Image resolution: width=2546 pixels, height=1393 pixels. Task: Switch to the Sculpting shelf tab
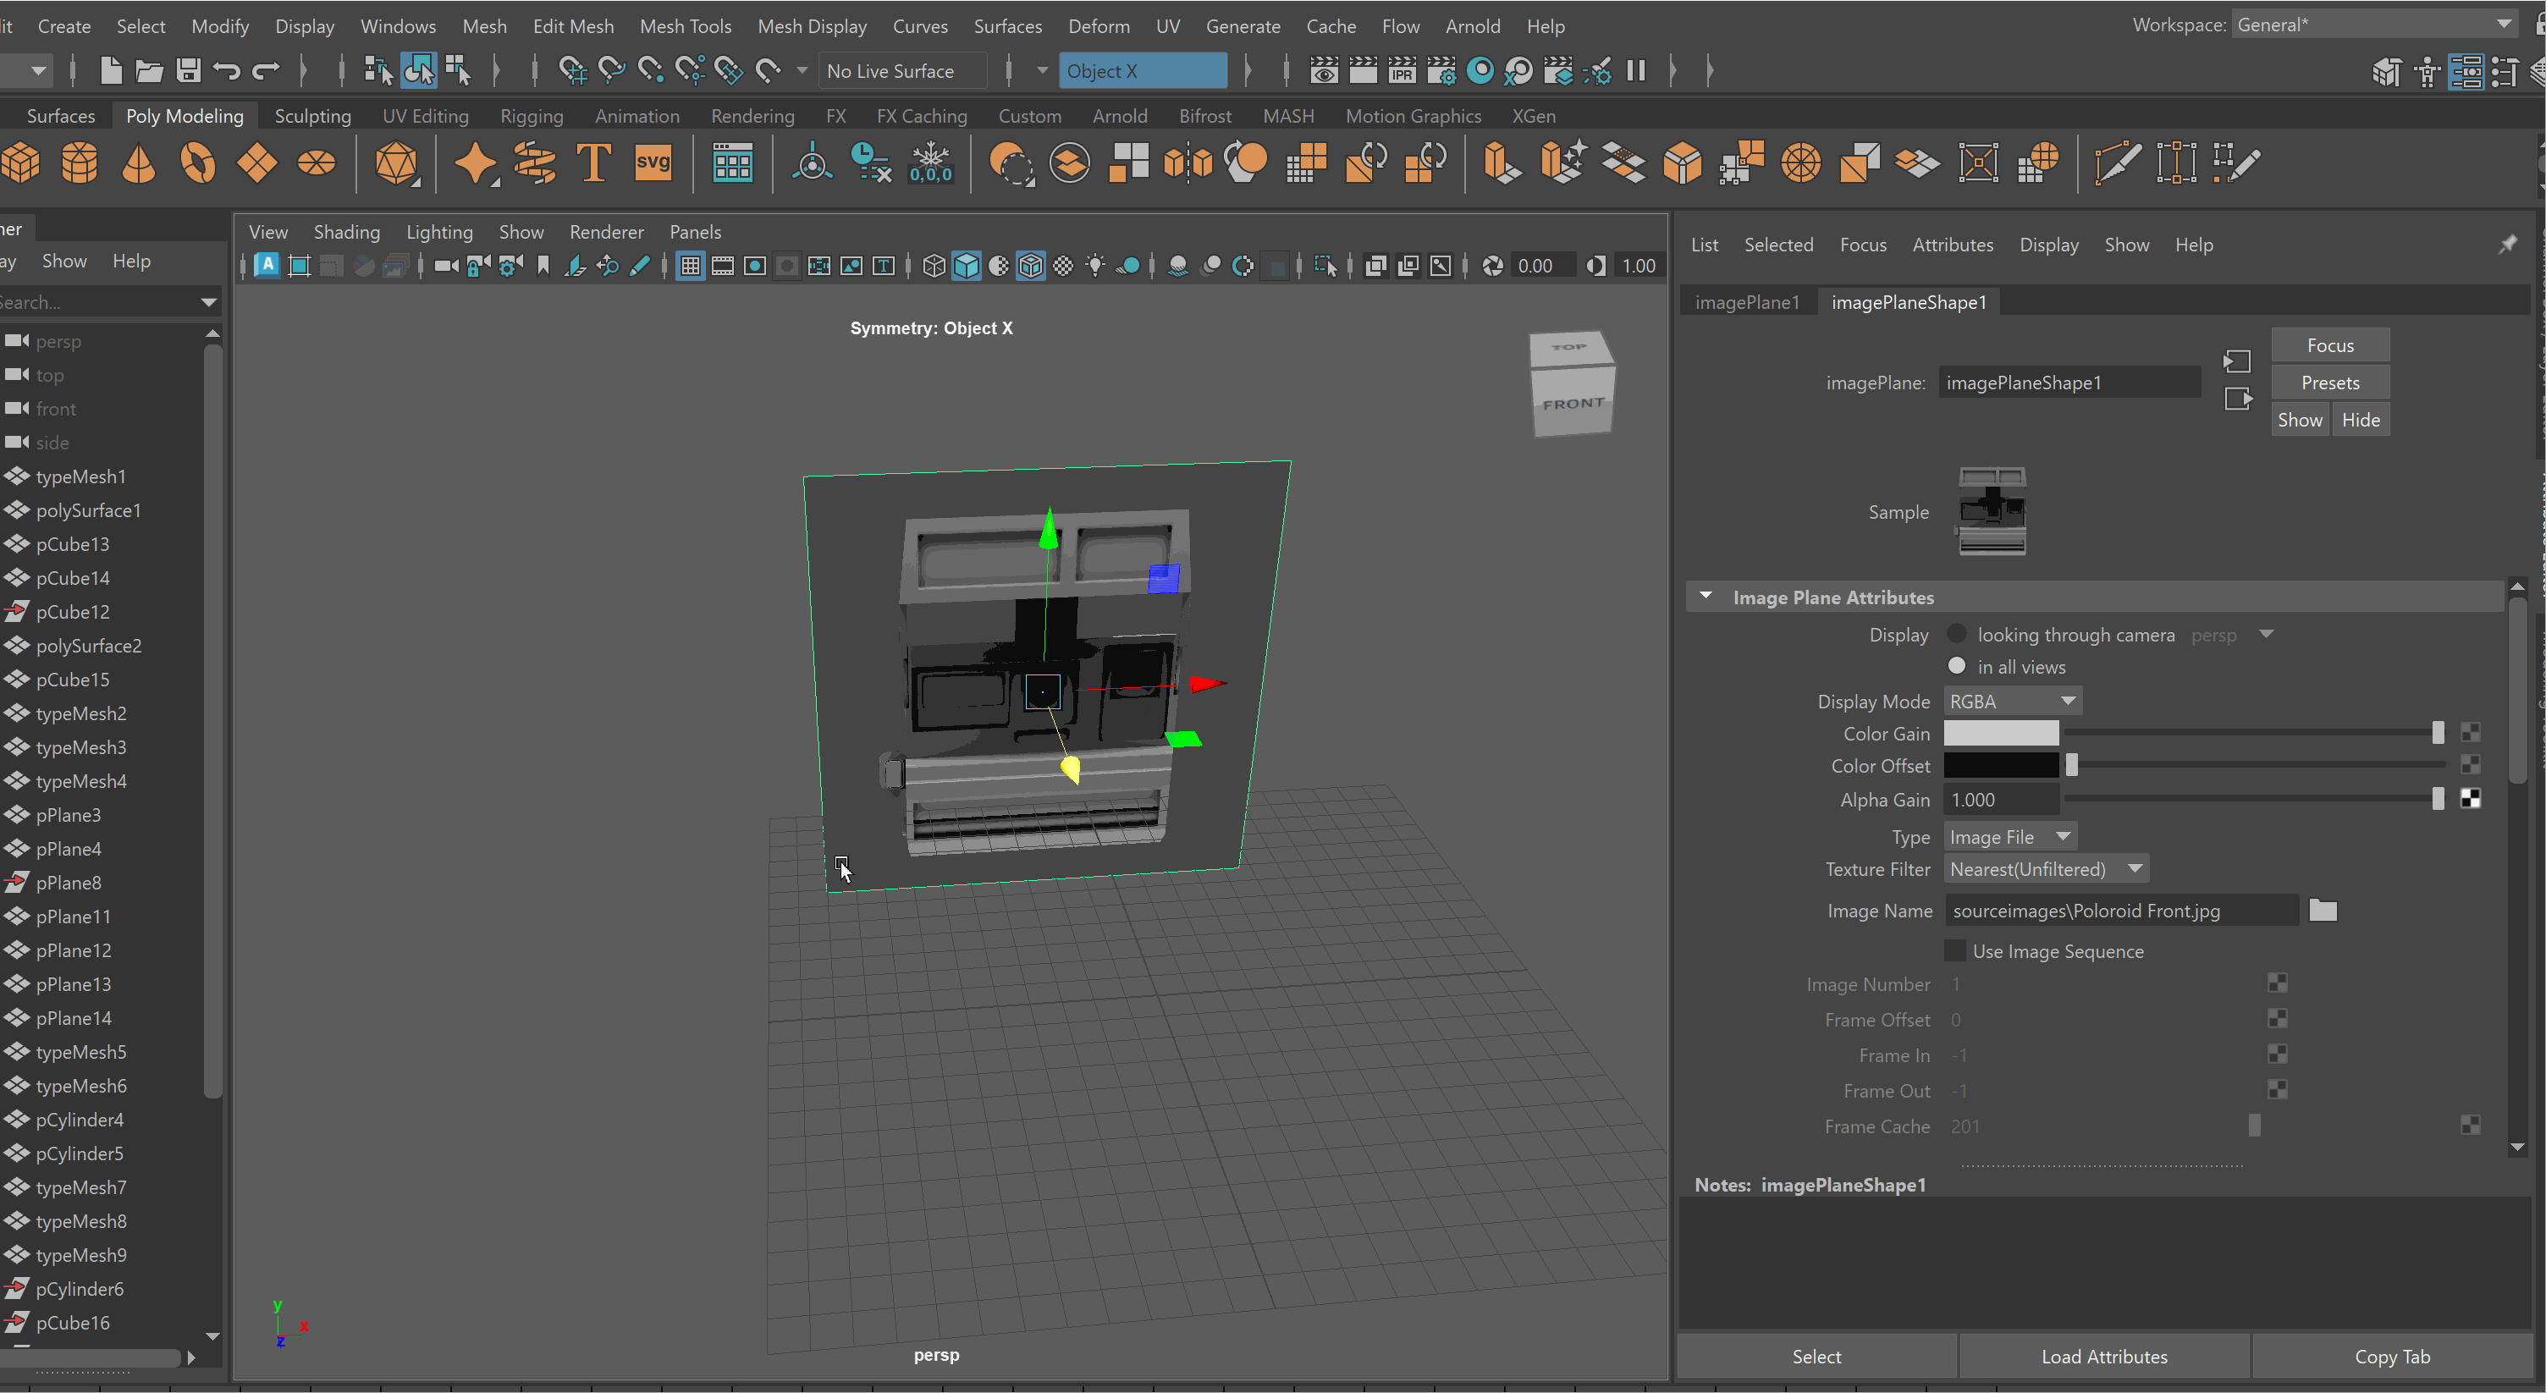[312, 116]
